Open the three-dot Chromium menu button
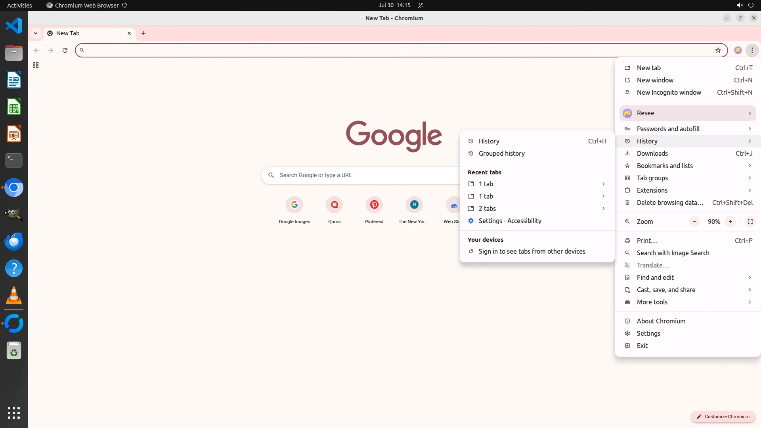This screenshot has width=761, height=428. point(752,50)
